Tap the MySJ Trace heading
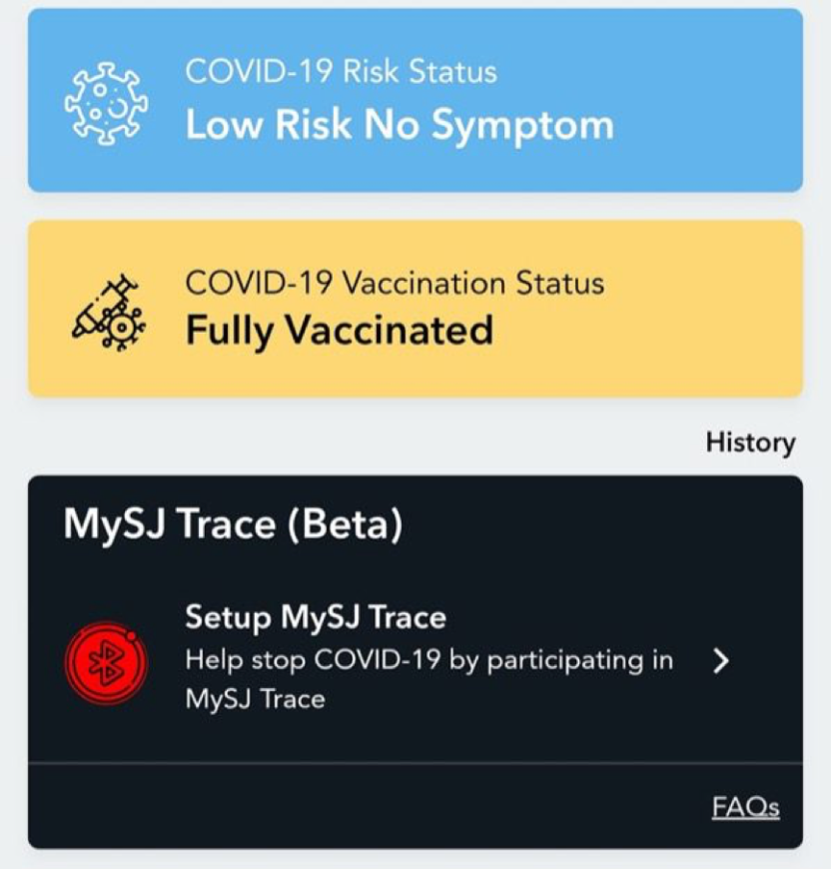 (x=170, y=523)
